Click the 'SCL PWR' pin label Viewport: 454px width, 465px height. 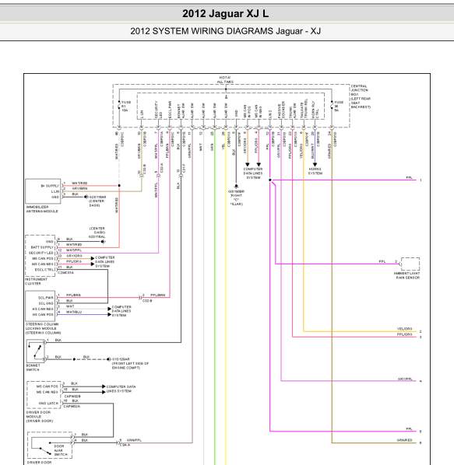click(x=46, y=298)
